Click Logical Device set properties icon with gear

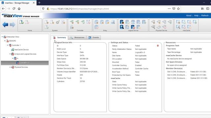click(x=122, y=22)
